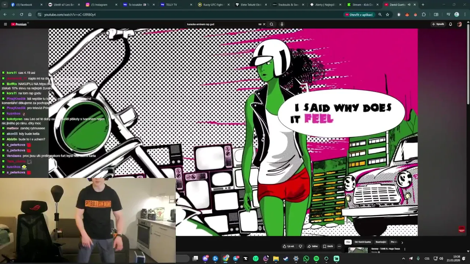Open Spotify from the taskbar
The image size is (470, 264).
coord(316,258)
